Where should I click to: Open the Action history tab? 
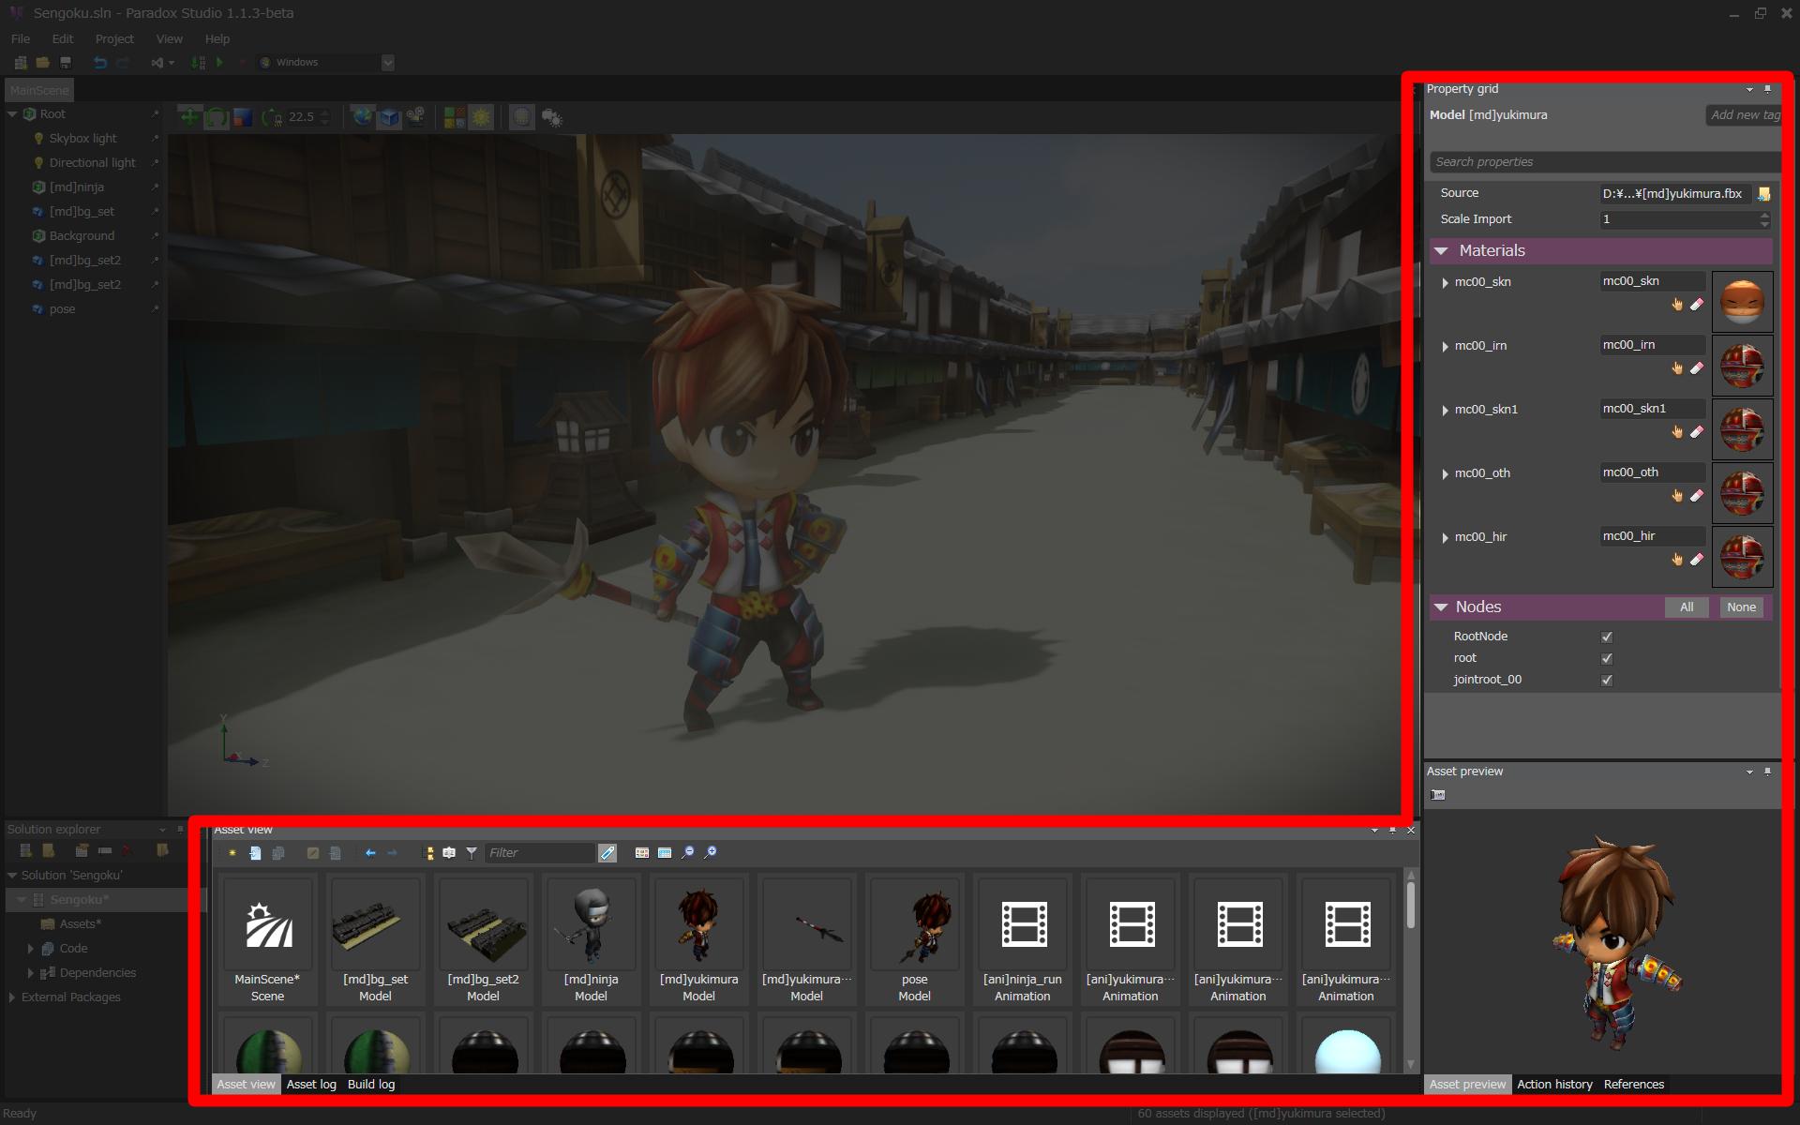tap(1554, 1084)
